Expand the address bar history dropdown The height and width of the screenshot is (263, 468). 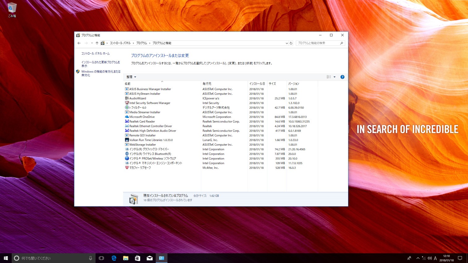[287, 43]
